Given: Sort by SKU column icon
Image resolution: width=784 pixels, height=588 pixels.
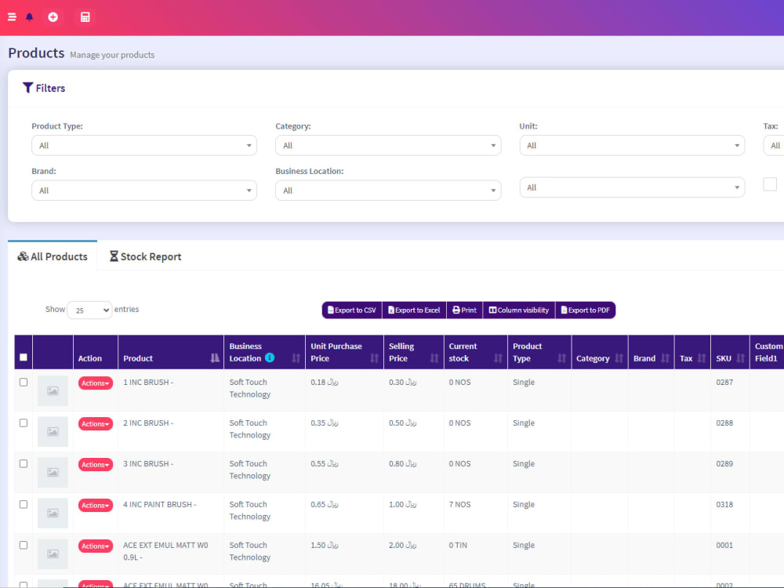Looking at the screenshot, I should [741, 358].
